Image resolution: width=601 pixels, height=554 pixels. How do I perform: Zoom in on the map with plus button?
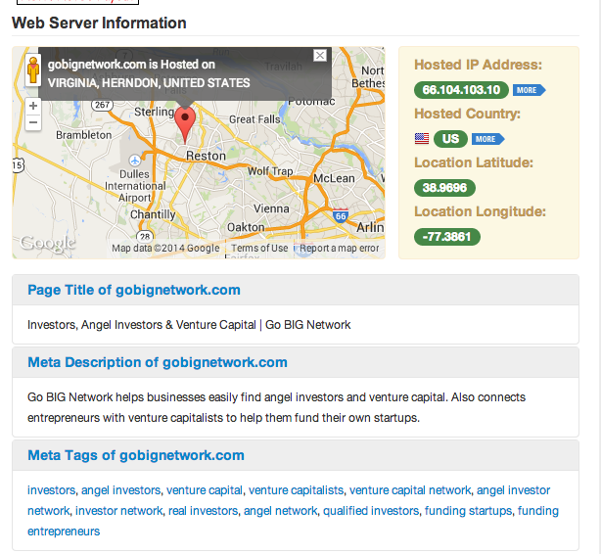[33, 106]
